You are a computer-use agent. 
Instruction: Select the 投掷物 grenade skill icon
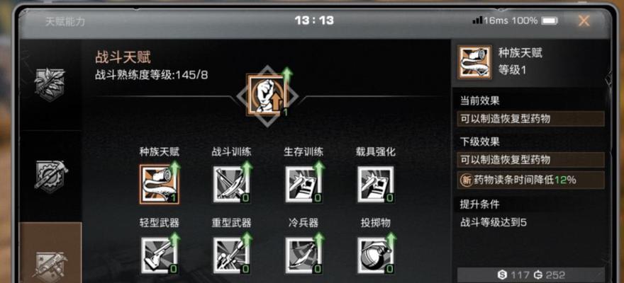click(x=376, y=255)
